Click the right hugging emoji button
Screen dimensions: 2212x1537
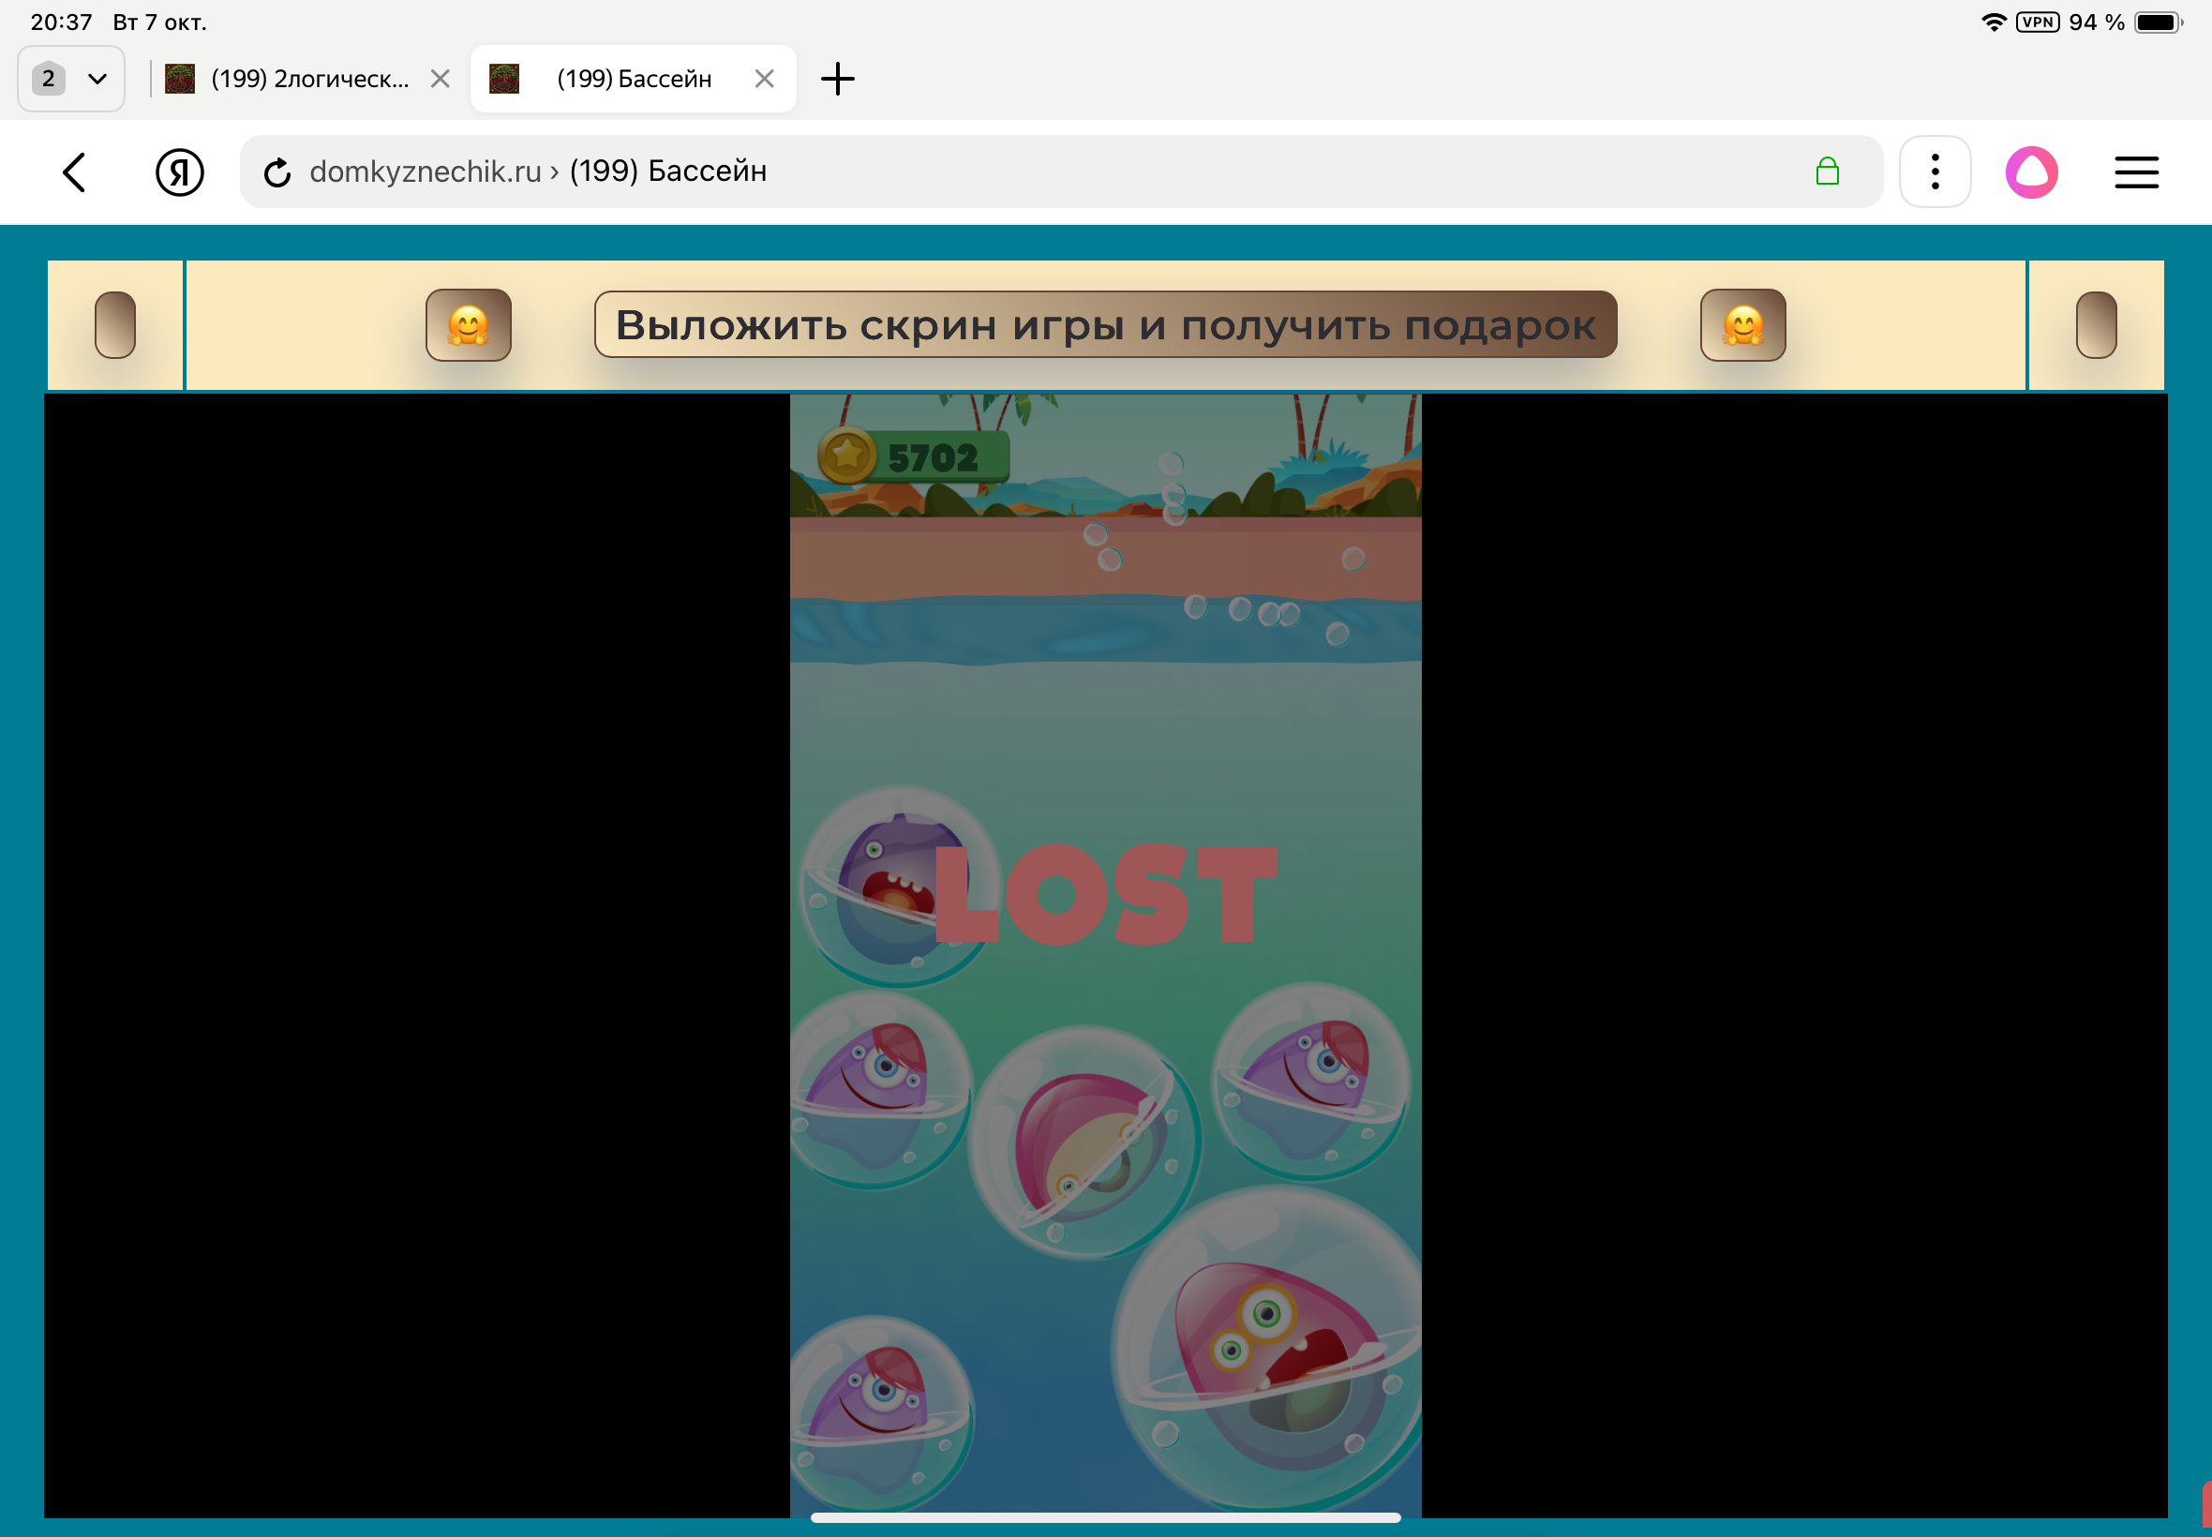pos(1742,325)
